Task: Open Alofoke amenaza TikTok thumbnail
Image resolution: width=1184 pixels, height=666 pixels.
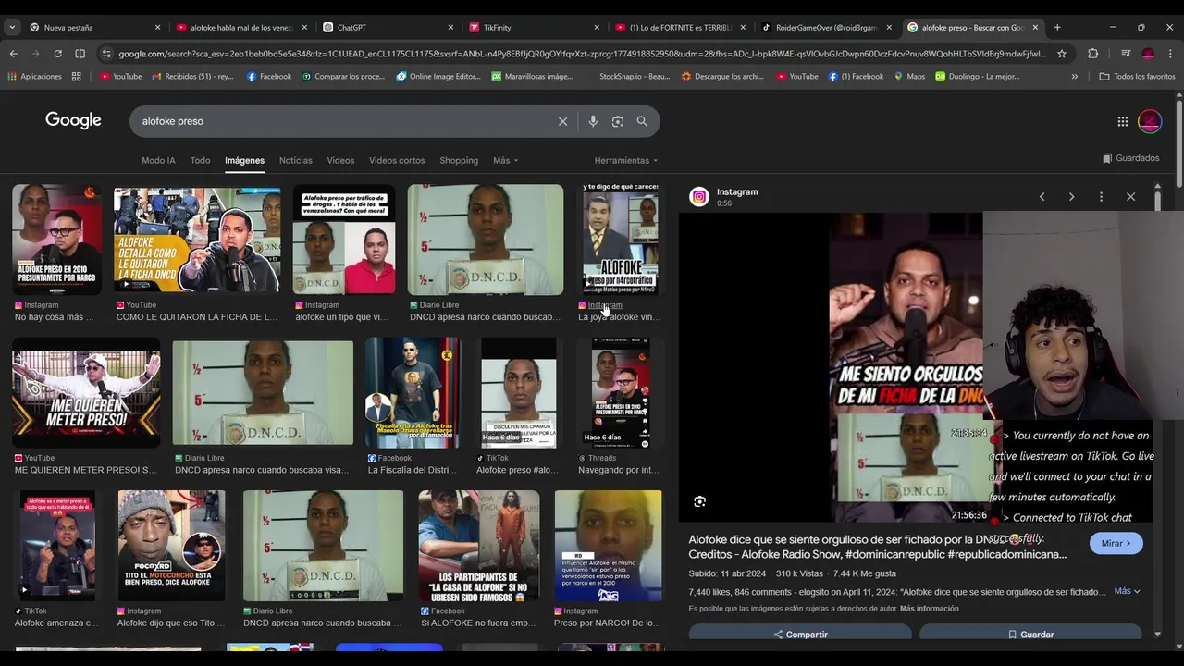Action: point(57,546)
